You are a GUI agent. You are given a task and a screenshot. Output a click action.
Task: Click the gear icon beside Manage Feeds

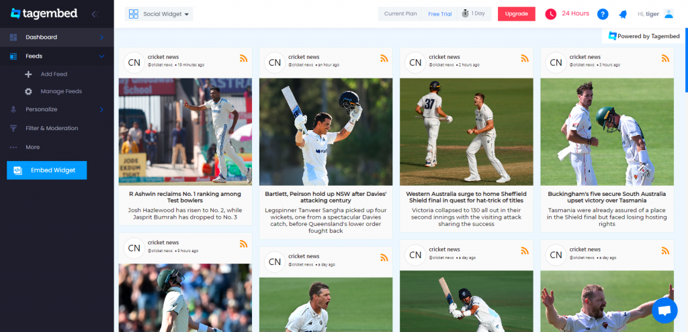point(28,91)
